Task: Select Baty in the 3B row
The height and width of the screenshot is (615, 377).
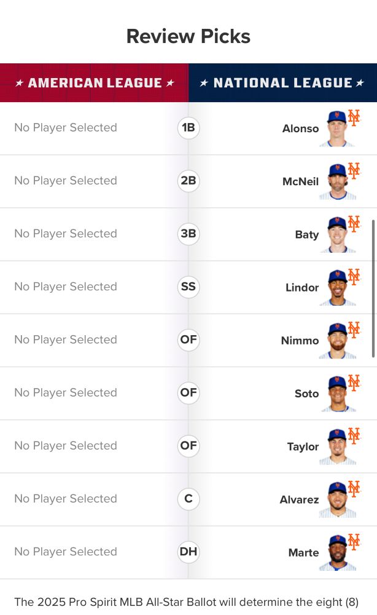Action: coord(307,234)
